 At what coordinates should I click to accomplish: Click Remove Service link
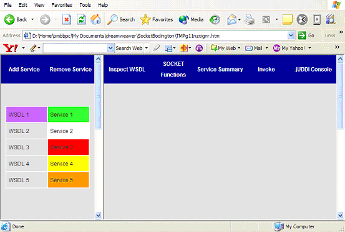pos(70,70)
